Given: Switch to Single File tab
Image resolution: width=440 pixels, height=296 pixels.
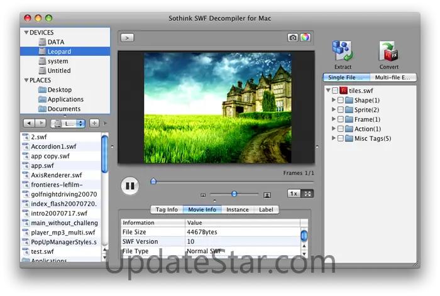Looking at the screenshot, I should click(x=346, y=77).
